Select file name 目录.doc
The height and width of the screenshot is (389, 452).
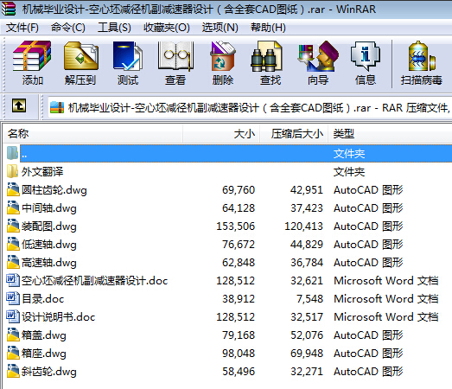[42, 299]
